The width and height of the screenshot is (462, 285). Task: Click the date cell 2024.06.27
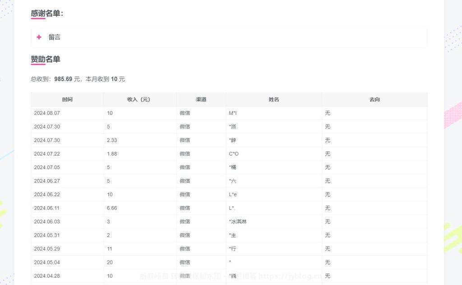pyautogui.click(x=47, y=181)
